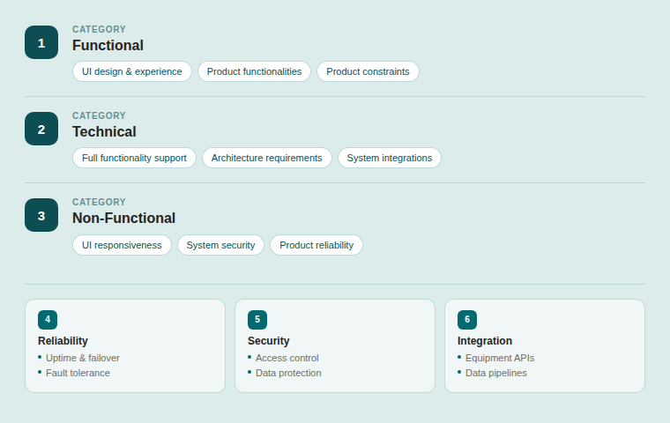Click the Integration card title
The height and width of the screenshot is (423, 670).
coord(485,340)
